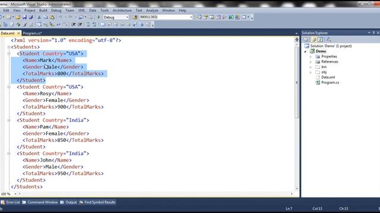Copy selection using the Copy toolbar icon
This screenshot has height=213, width=380.
(46, 17)
